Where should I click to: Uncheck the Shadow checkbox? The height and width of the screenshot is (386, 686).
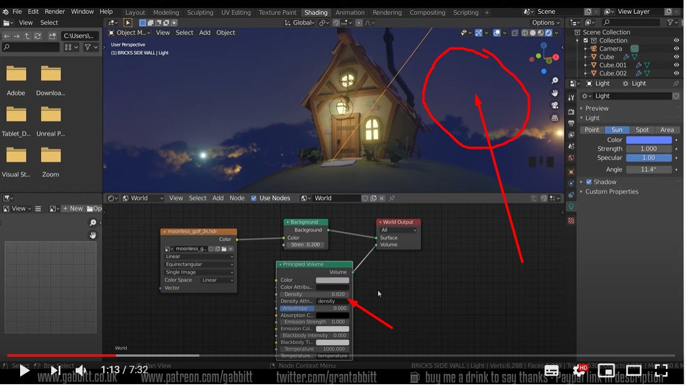[589, 182]
